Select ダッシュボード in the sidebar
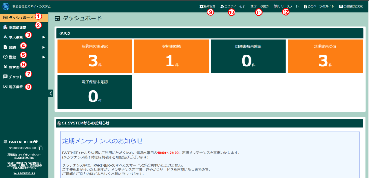The image size is (369, 178). (25, 18)
